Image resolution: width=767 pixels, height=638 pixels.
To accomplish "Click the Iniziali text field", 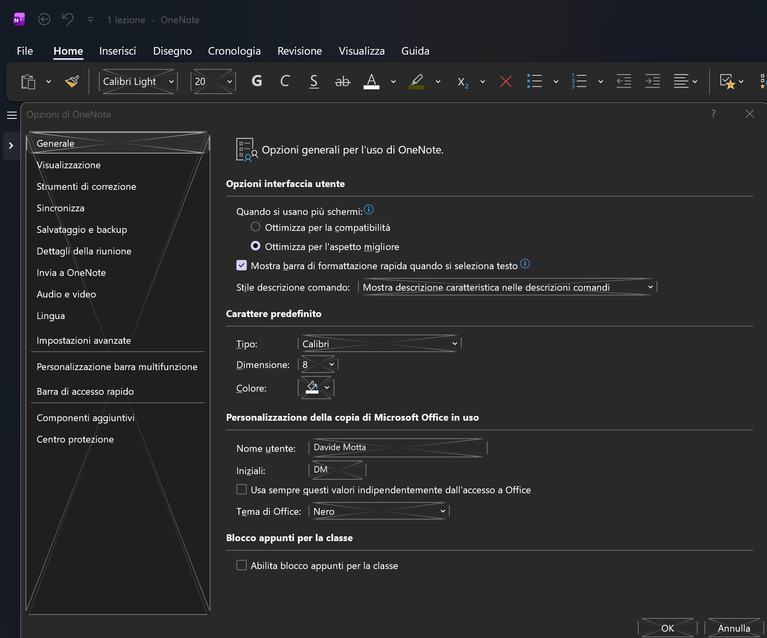I will pos(337,470).
